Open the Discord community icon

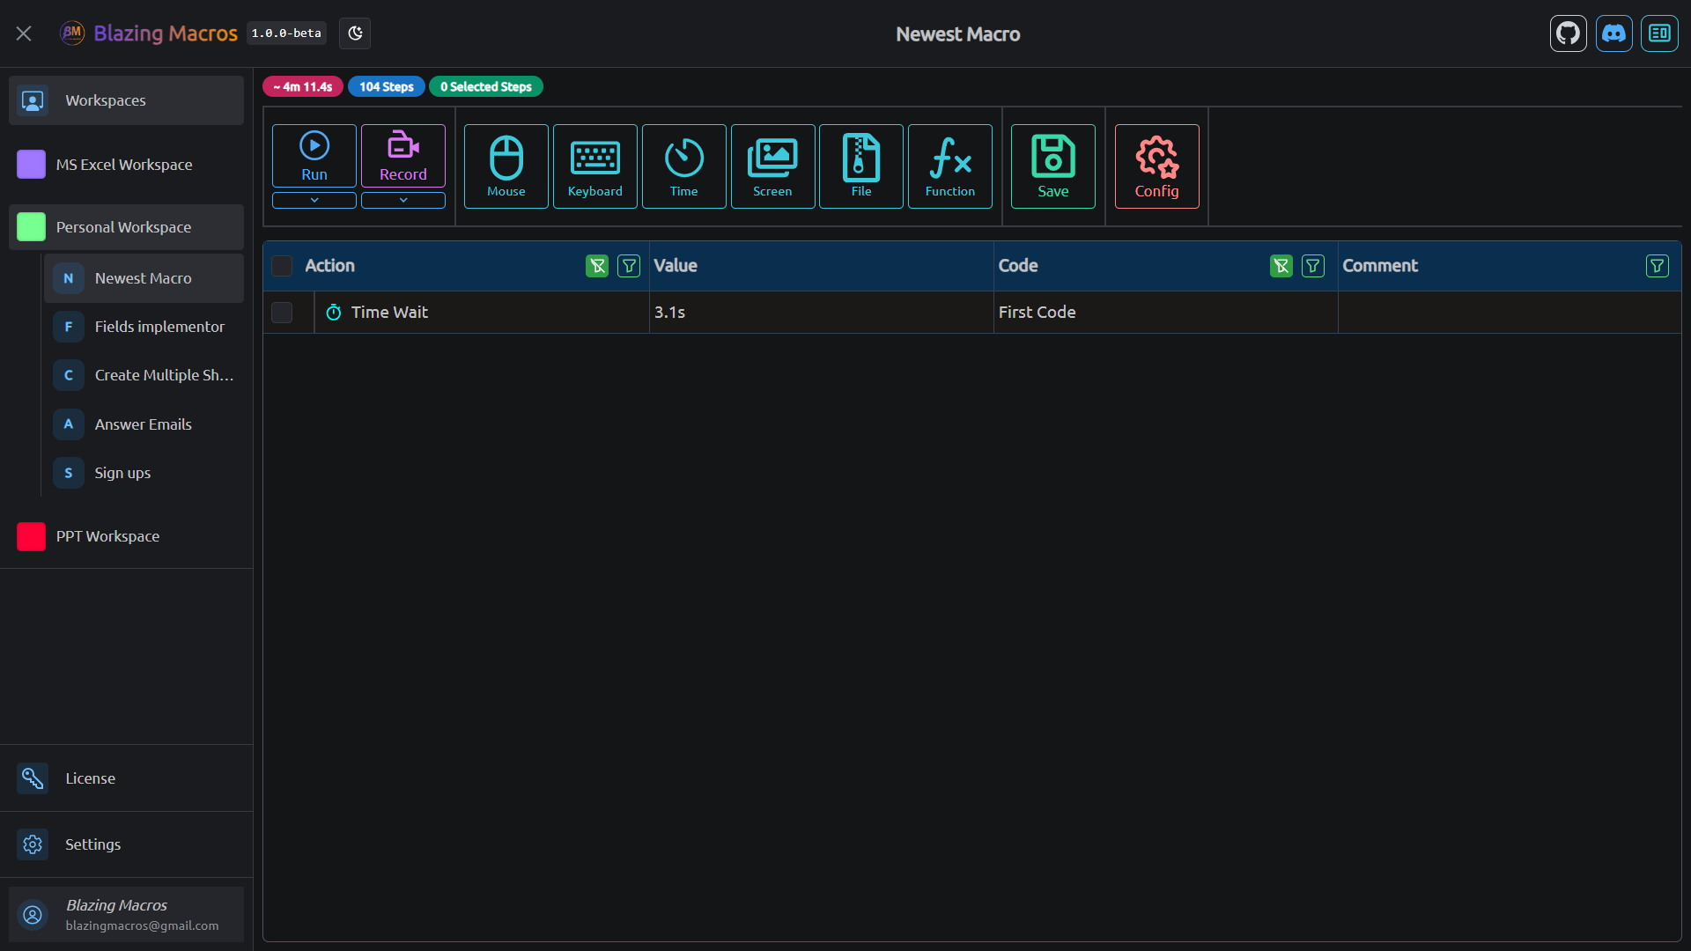coord(1613,33)
